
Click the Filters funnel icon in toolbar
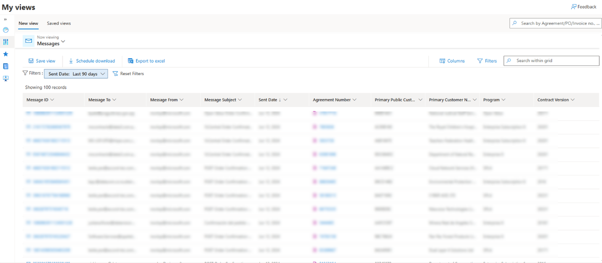tap(480, 61)
